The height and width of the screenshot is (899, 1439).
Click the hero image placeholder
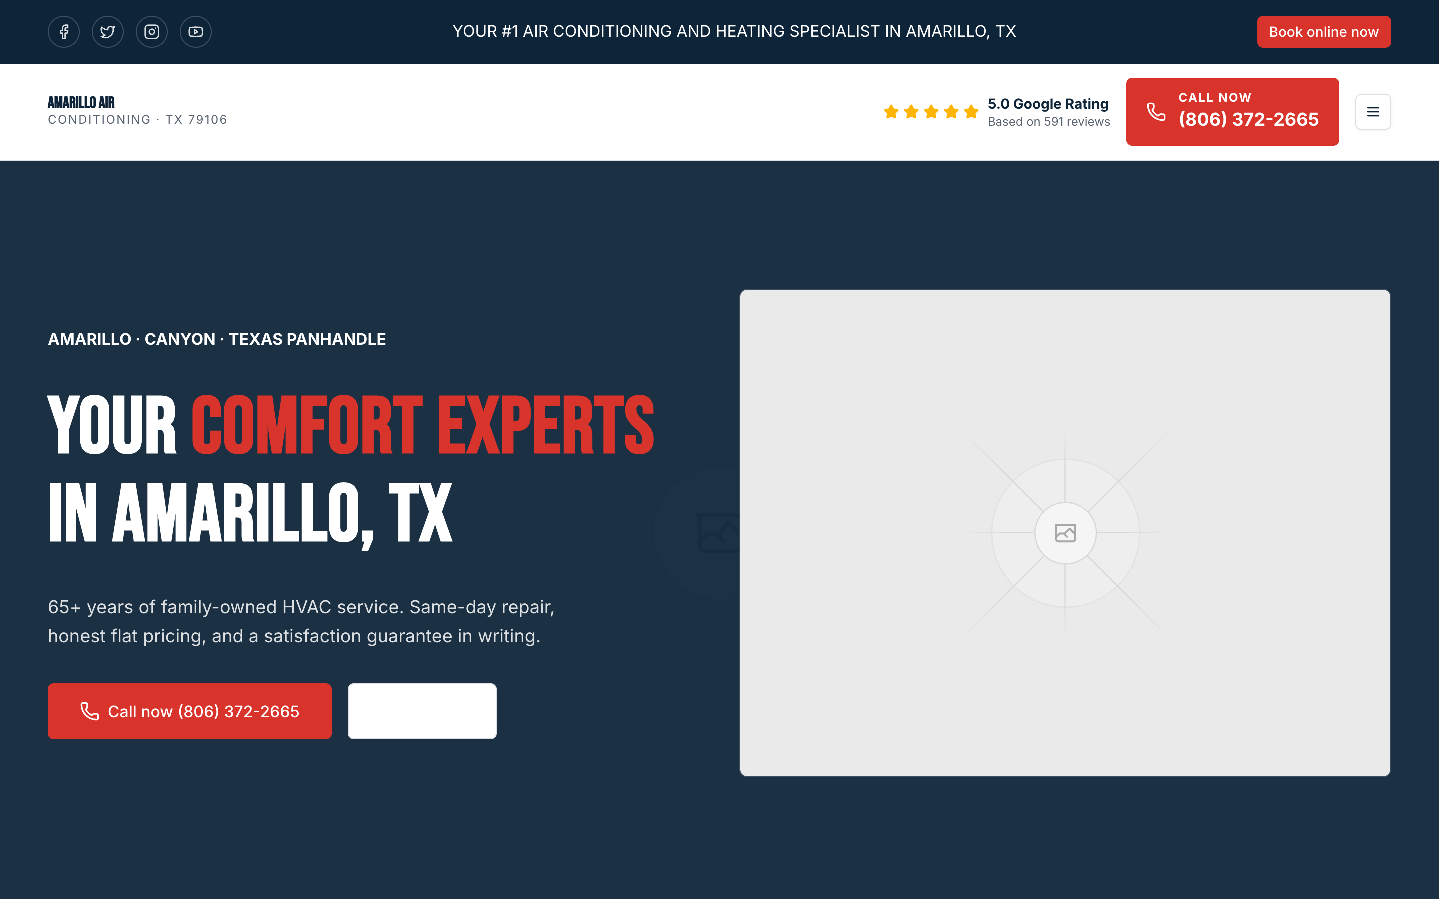tap(1065, 533)
